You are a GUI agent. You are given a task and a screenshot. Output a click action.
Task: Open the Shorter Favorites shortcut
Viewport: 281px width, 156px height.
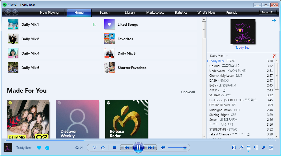[x=150, y=68]
